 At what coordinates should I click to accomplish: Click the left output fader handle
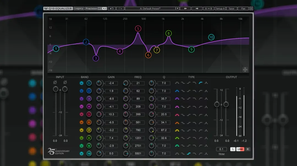coord(217,104)
